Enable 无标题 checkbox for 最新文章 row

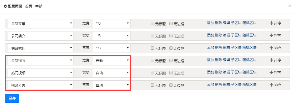[152, 23]
